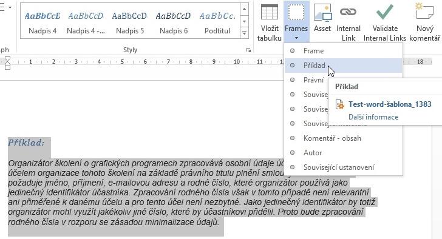Apply the Nadpis 5 style
The height and width of the screenshot is (239, 442).
point(130,22)
